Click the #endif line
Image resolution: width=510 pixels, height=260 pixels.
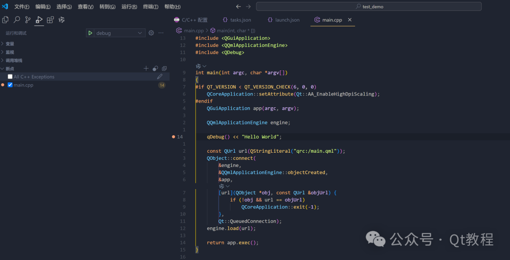[204, 101]
